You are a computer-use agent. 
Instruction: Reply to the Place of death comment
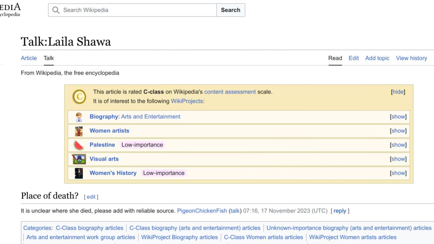pyautogui.click(x=340, y=211)
